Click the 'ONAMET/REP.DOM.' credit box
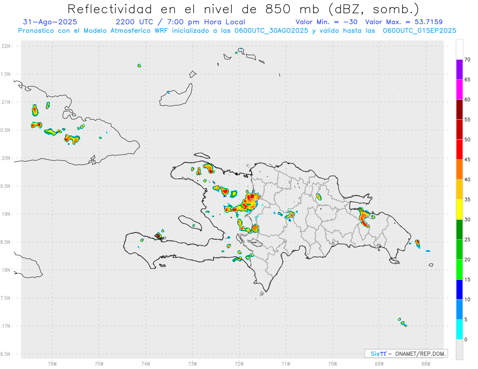 pyautogui.click(x=406, y=353)
